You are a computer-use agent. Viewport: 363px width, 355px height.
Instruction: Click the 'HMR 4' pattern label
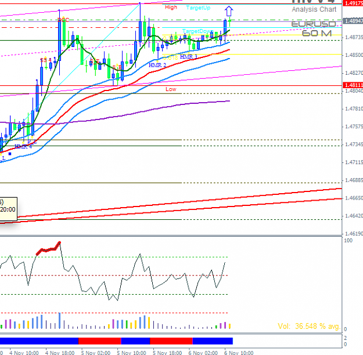click(x=23, y=146)
